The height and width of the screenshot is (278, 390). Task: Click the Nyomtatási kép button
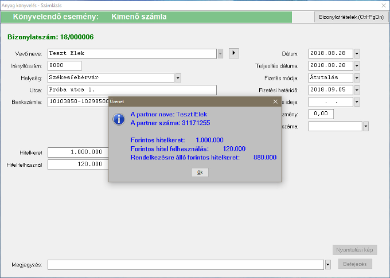pos(355,250)
